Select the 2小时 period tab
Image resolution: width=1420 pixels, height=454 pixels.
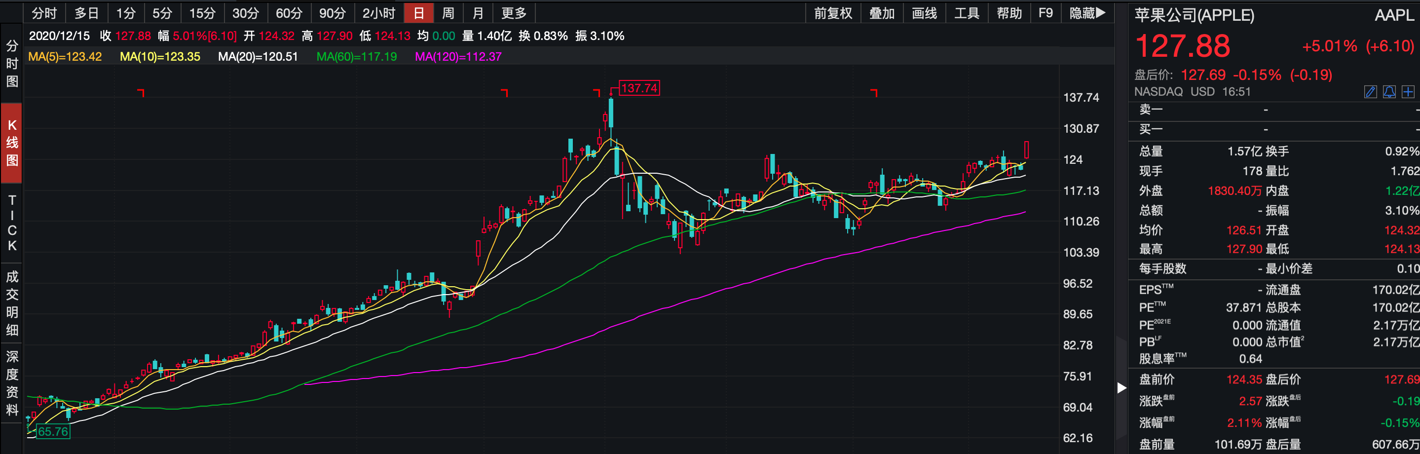pyautogui.click(x=379, y=13)
